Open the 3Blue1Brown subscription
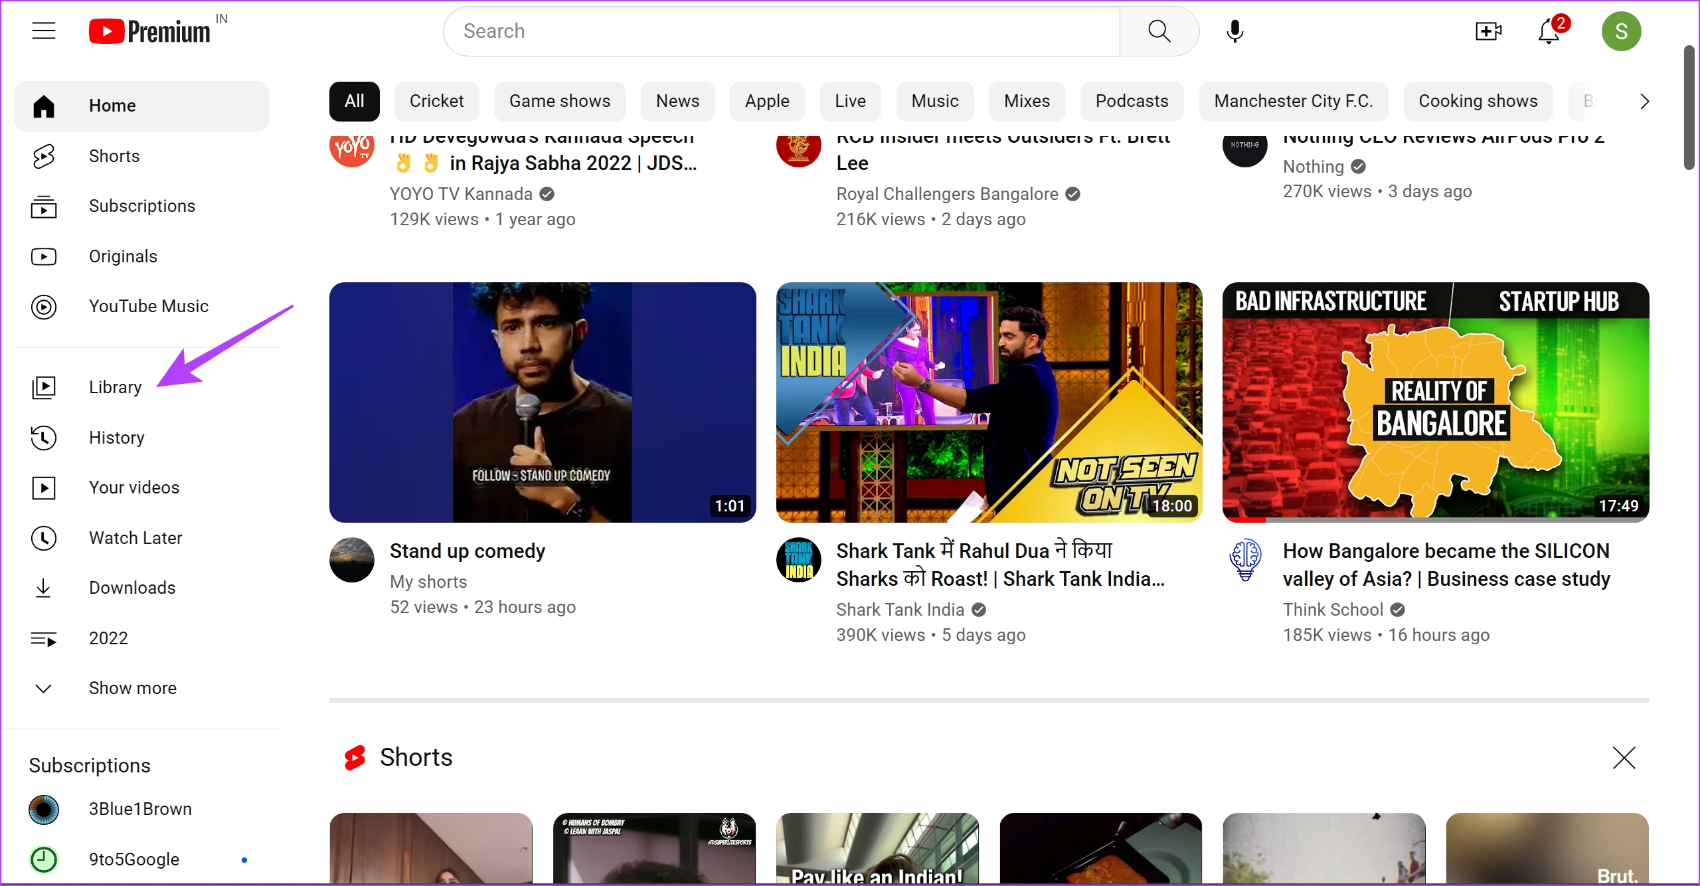Screen dimensions: 1700x886 coord(140,809)
